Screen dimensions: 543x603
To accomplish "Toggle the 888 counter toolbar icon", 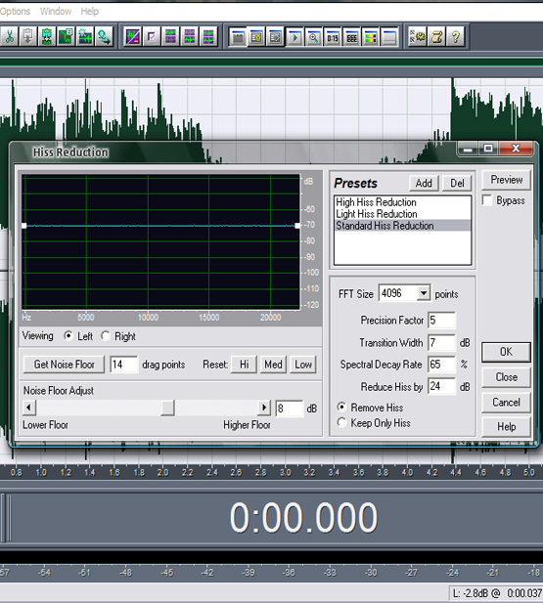I will click(351, 37).
